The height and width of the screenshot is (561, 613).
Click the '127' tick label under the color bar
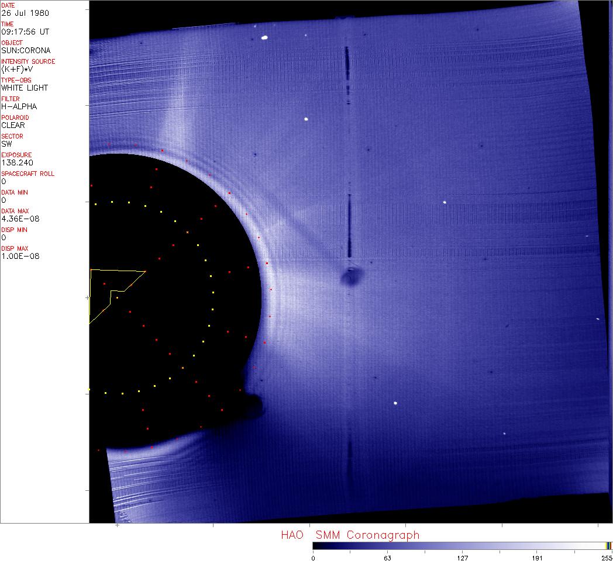click(463, 557)
